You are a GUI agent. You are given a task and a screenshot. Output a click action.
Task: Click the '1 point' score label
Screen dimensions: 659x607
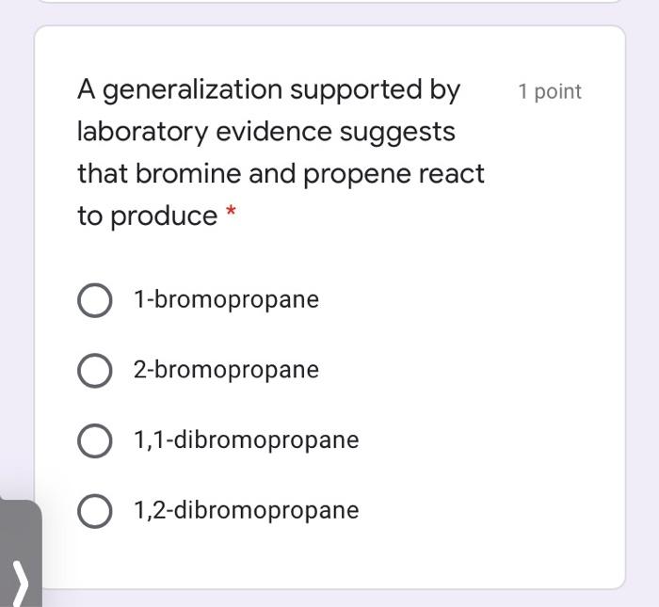point(550,91)
